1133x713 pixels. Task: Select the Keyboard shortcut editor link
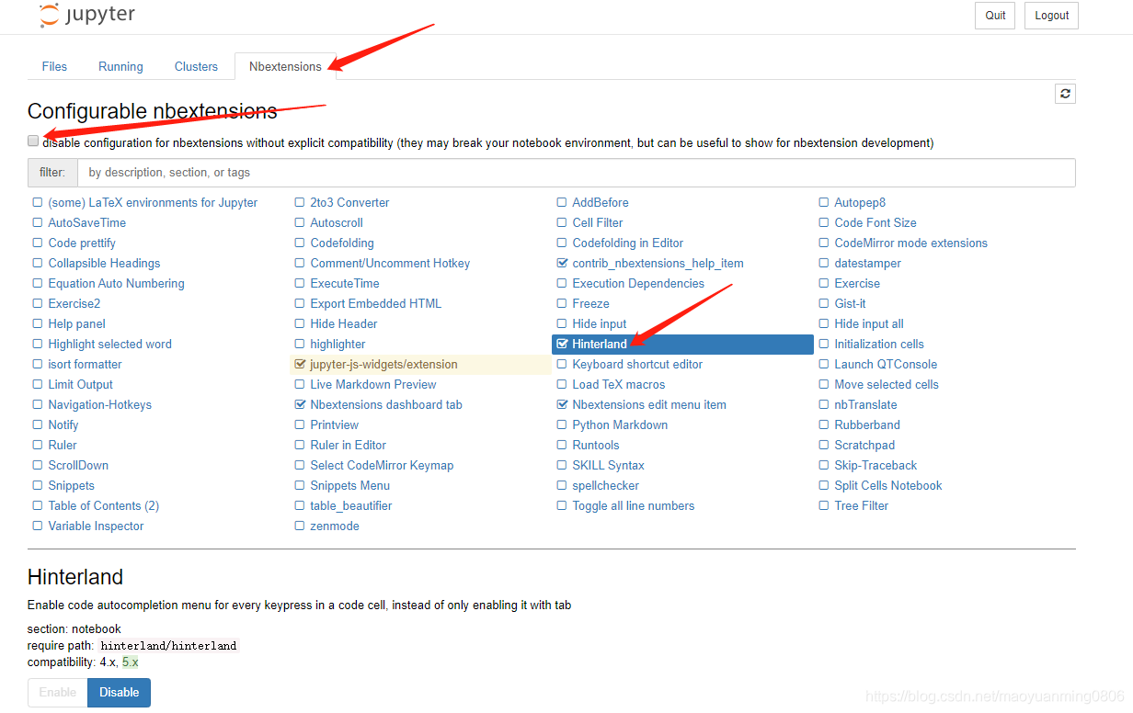pyautogui.click(x=637, y=365)
